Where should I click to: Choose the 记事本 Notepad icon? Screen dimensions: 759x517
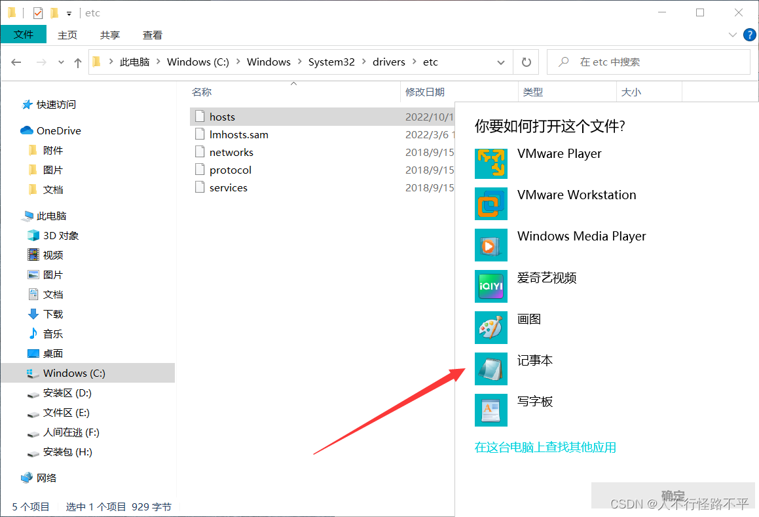pyautogui.click(x=491, y=369)
